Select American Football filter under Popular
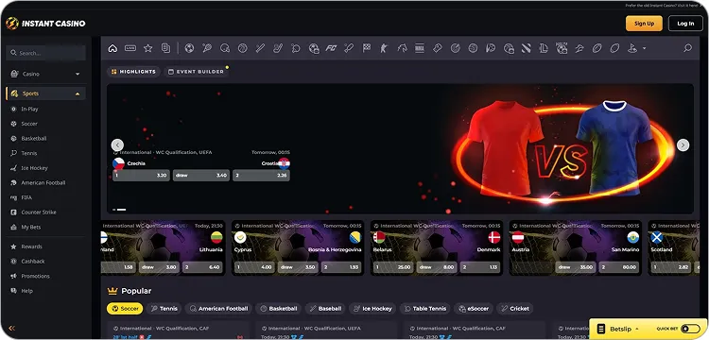Image resolution: width=709 pixels, height=340 pixels. [218, 309]
